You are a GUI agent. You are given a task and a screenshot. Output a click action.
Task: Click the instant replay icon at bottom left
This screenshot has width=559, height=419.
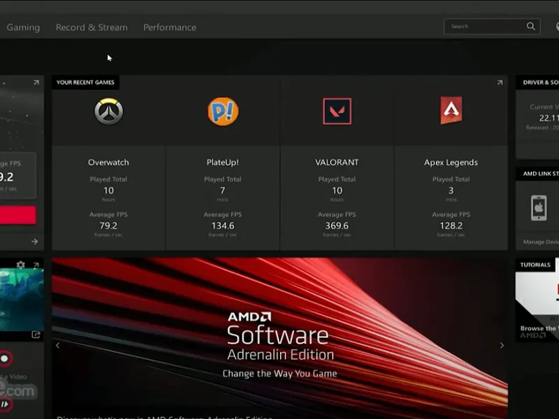click(x=5, y=404)
